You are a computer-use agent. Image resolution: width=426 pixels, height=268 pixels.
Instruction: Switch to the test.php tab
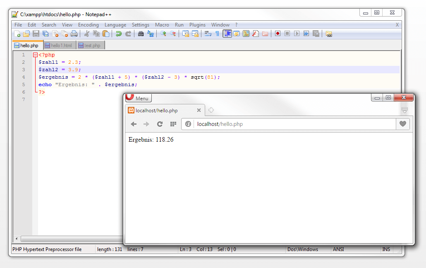(x=91, y=46)
